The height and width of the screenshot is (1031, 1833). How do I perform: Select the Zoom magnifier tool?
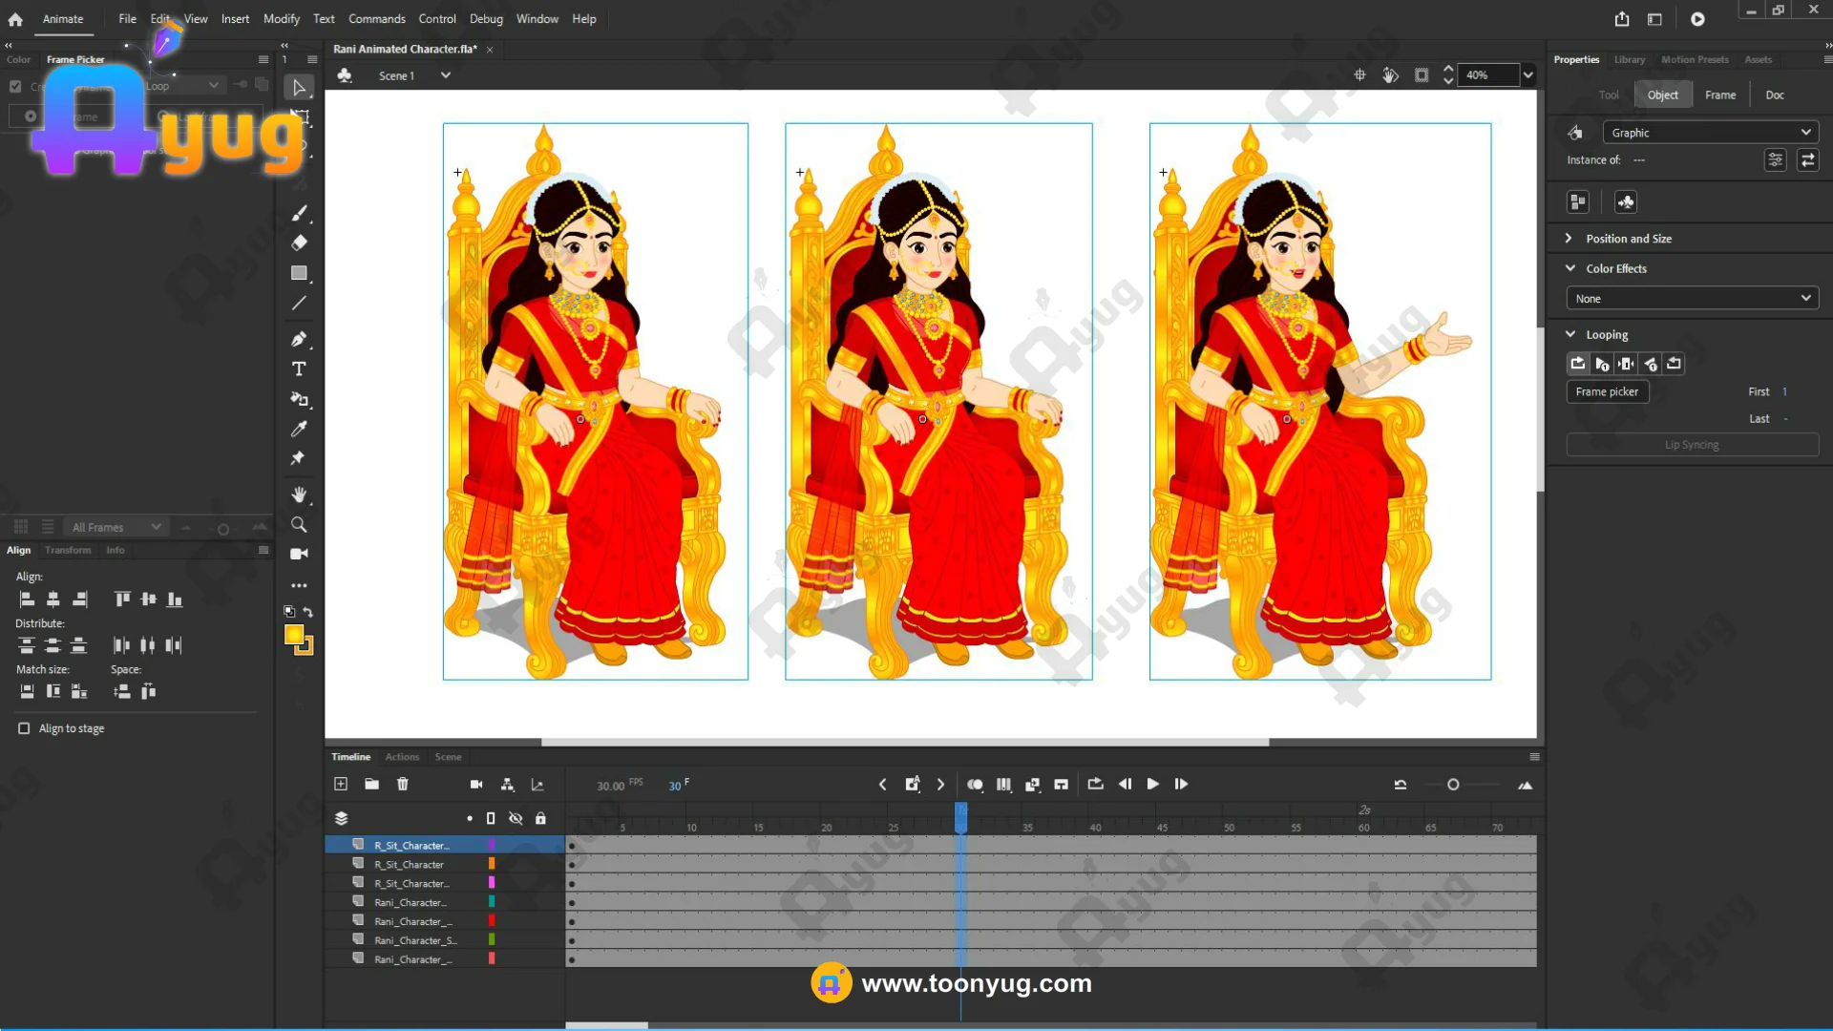point(299,525)
